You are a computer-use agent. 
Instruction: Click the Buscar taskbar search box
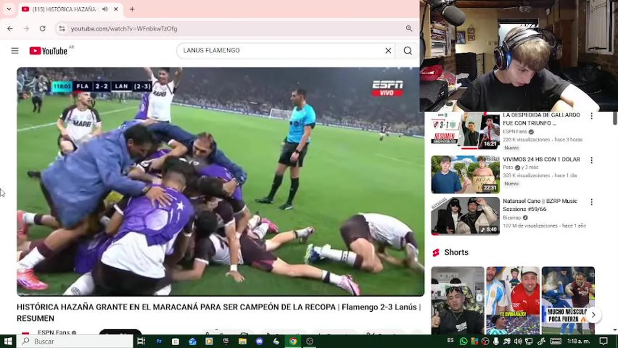(x=74, y=341)
